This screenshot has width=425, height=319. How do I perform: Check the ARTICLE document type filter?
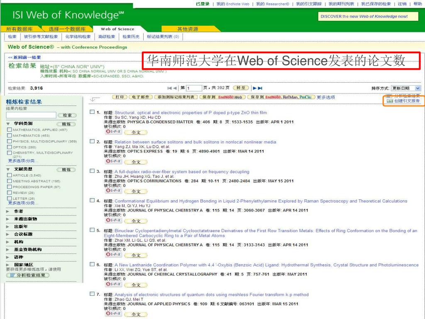(10, 175)
